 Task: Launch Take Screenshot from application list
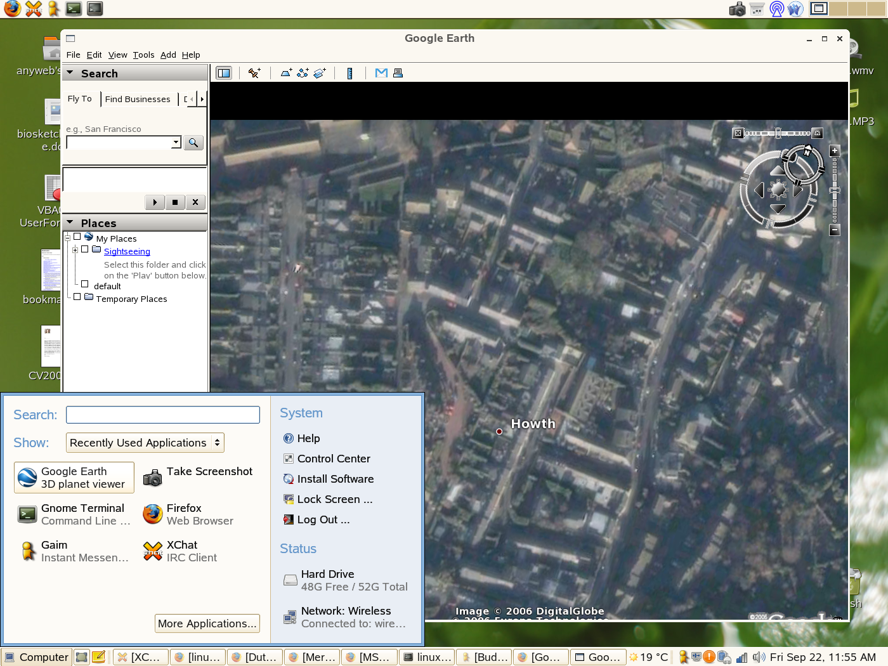coord(198,478)
